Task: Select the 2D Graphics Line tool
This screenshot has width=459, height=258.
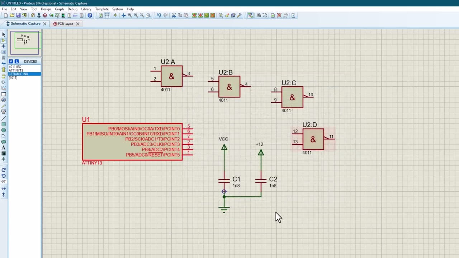Action: pyautogui.click(x=4, y=118)
